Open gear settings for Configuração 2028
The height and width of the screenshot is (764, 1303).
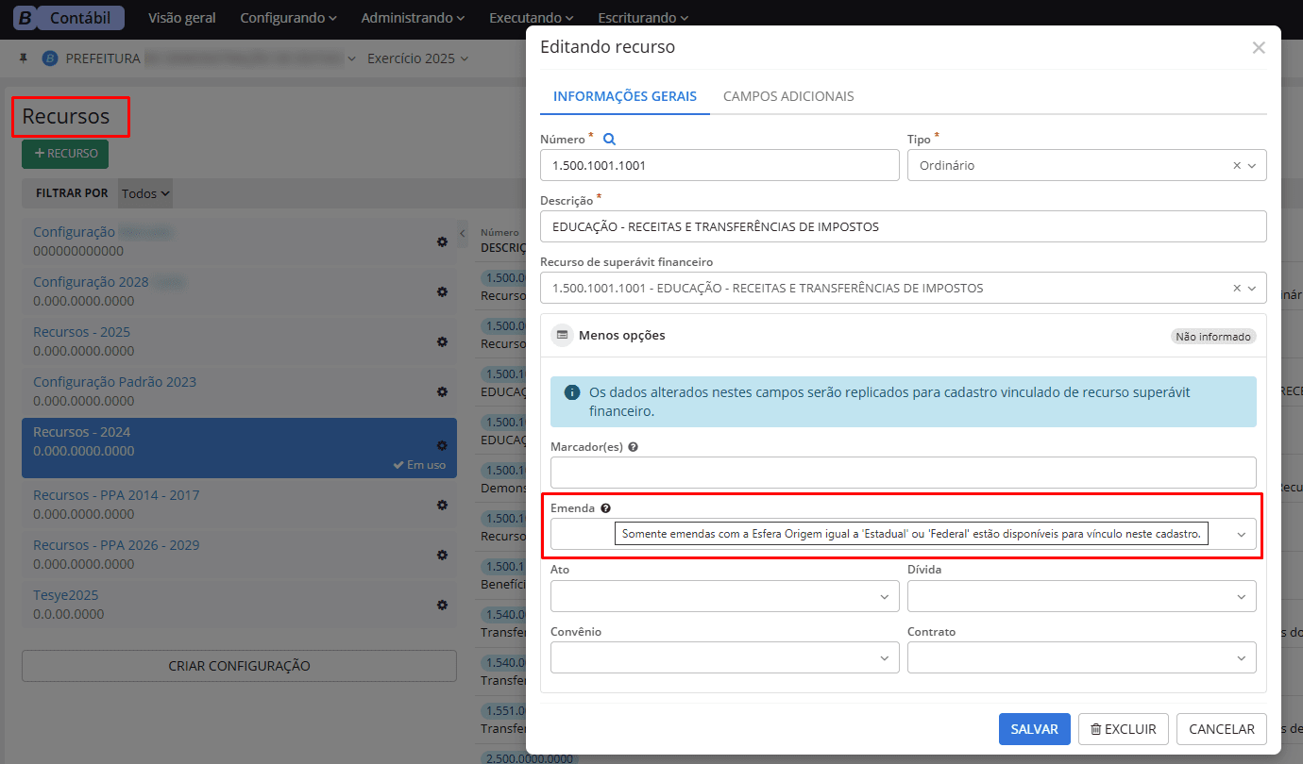442,291
